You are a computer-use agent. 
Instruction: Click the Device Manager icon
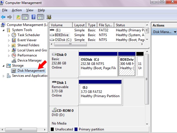14,60
